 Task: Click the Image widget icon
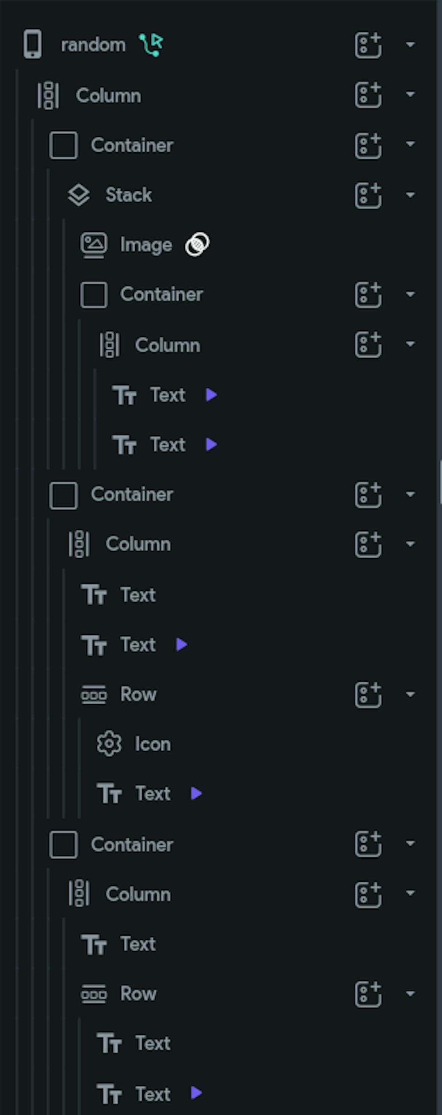(x=94, y=245)
